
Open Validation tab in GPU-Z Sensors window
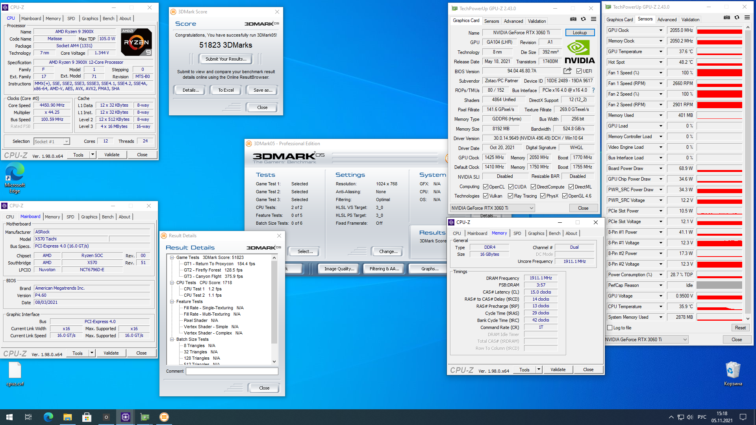[x=690, y=20]
